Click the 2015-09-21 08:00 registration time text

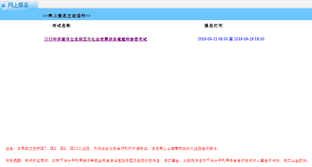point(231,39)
